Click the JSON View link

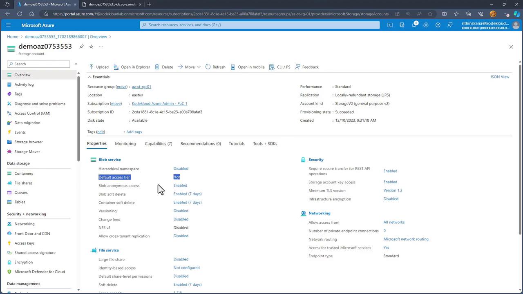point(499,77)
